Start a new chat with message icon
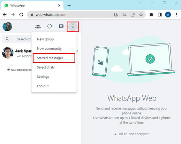Image resolution: width=181 pixels, height=144 pixels. 61,26
